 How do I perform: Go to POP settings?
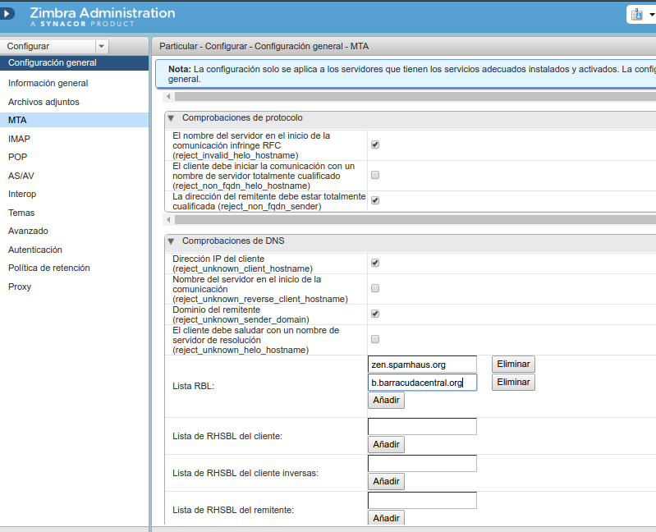tap(17, 158)
